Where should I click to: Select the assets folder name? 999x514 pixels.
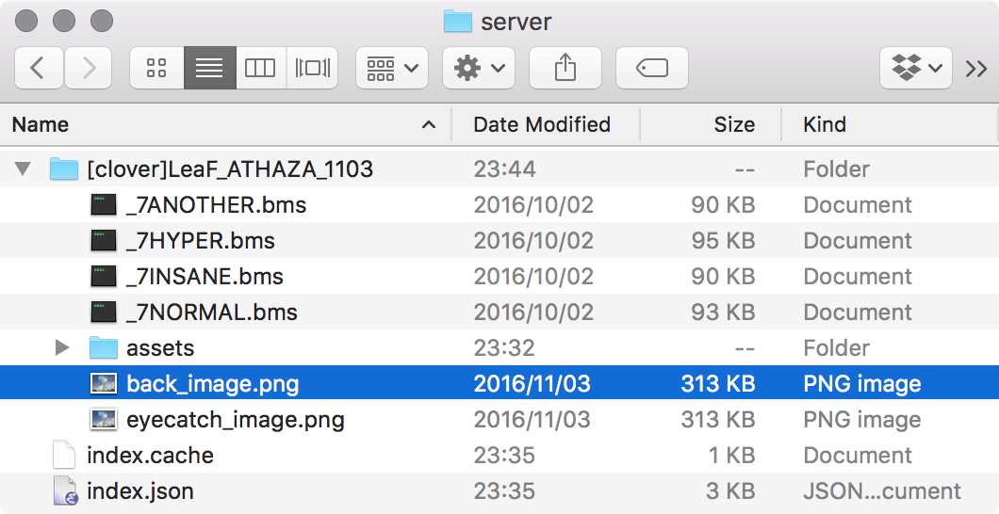pos(160,348)
